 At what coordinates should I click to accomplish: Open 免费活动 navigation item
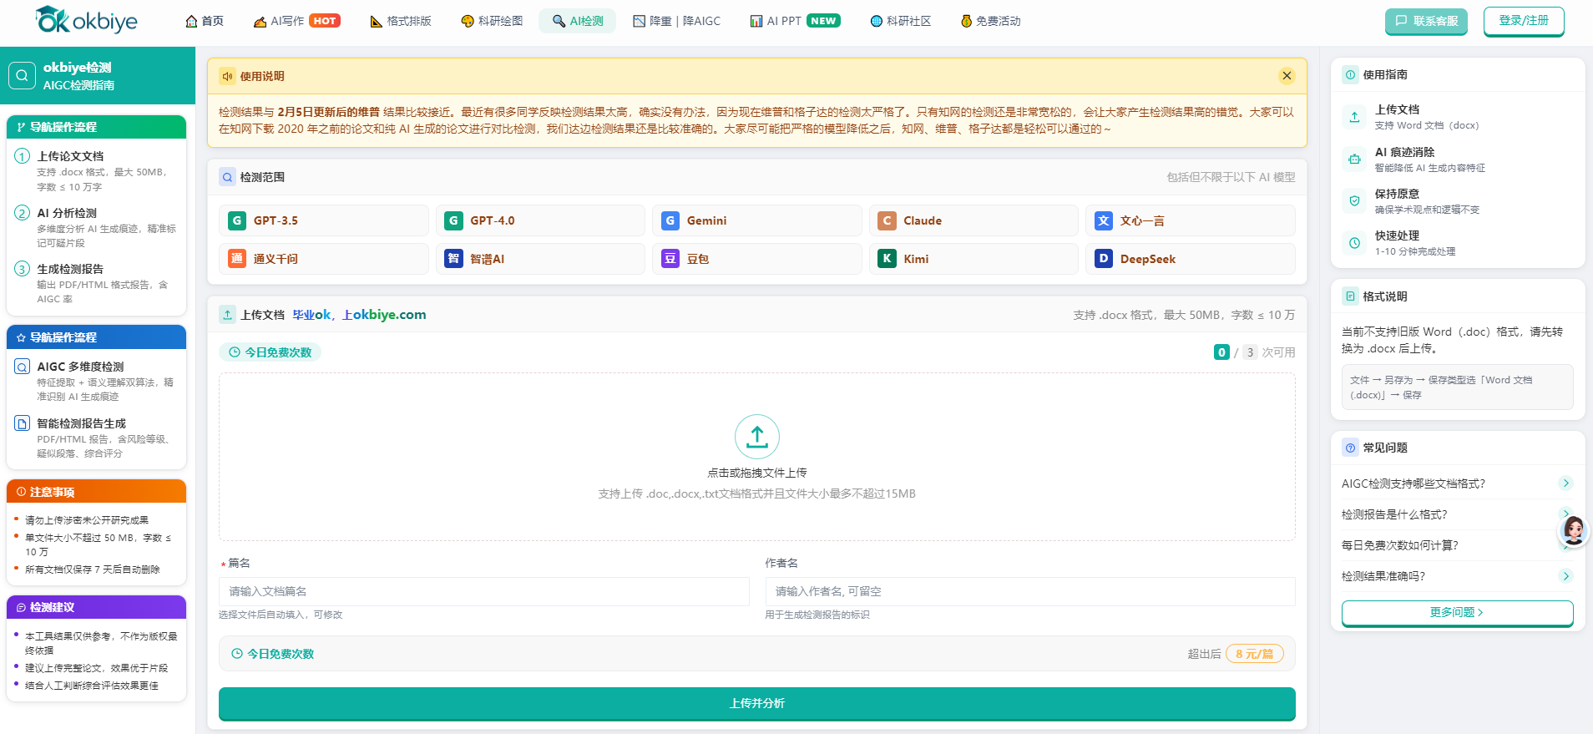point(991,21)
